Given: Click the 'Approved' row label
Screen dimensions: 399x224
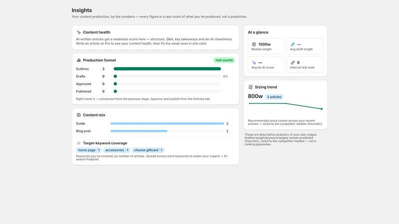Looking at the screenshot, I should [83, 84].
